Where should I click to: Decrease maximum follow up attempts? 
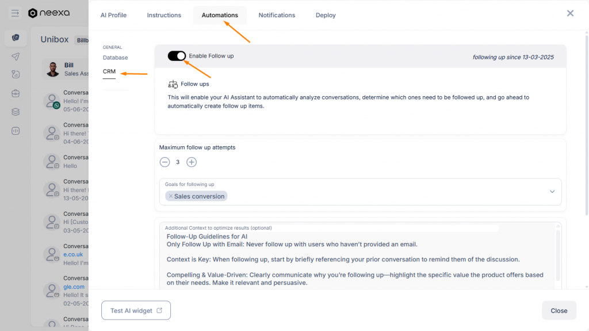click(x=165, y=162)
